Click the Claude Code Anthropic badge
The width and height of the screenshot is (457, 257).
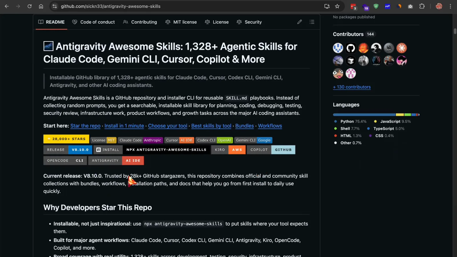click(x=141, y=140)
